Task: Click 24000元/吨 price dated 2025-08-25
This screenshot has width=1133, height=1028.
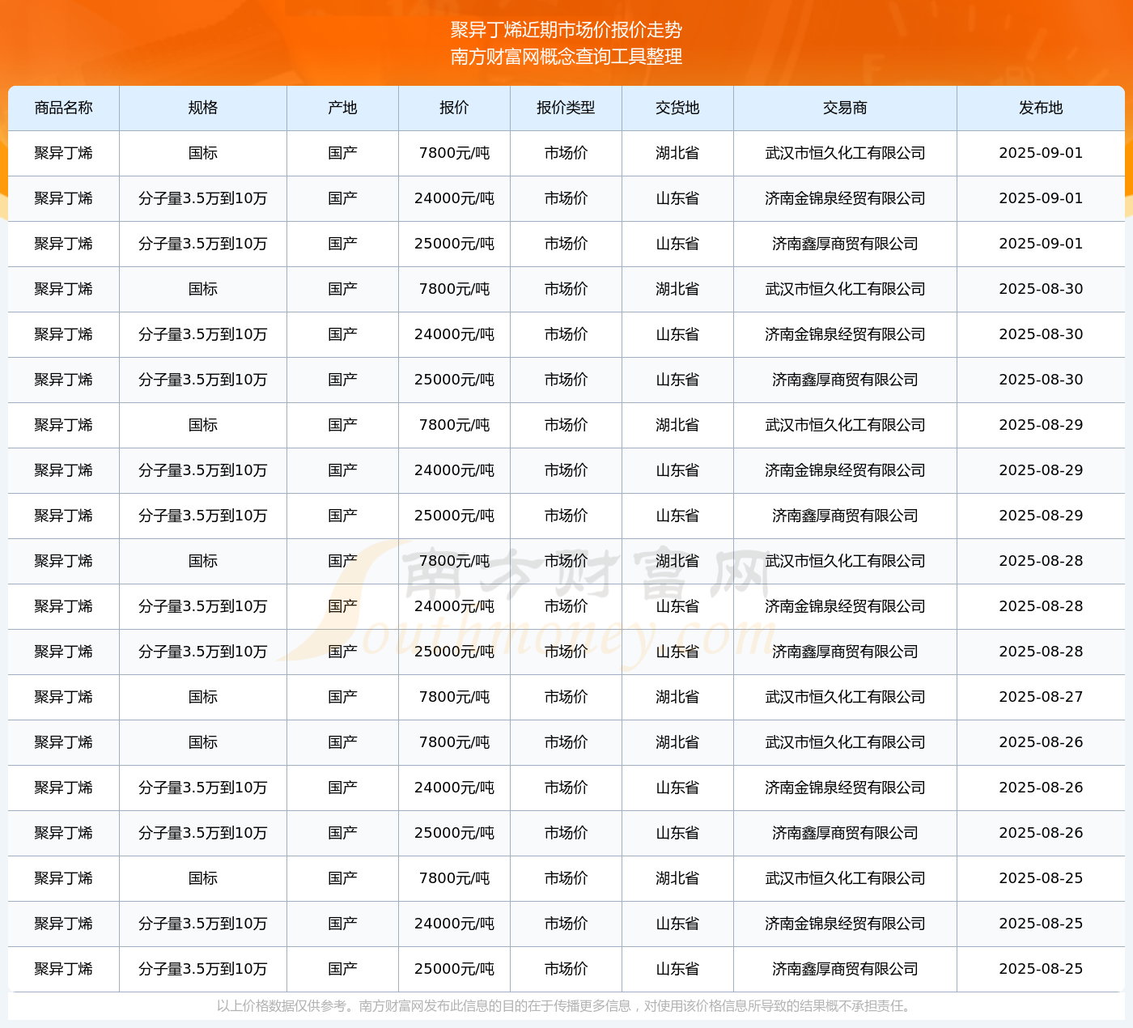Action: [454, 924]
